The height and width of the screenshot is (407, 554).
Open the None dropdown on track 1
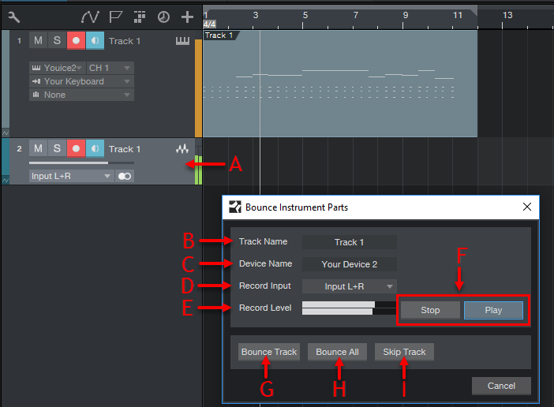click(x=81, y=95)
